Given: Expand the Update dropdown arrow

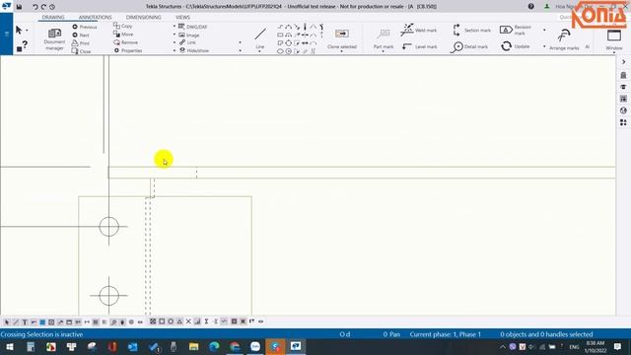Looking at the screenshot, I should [544, 46].
